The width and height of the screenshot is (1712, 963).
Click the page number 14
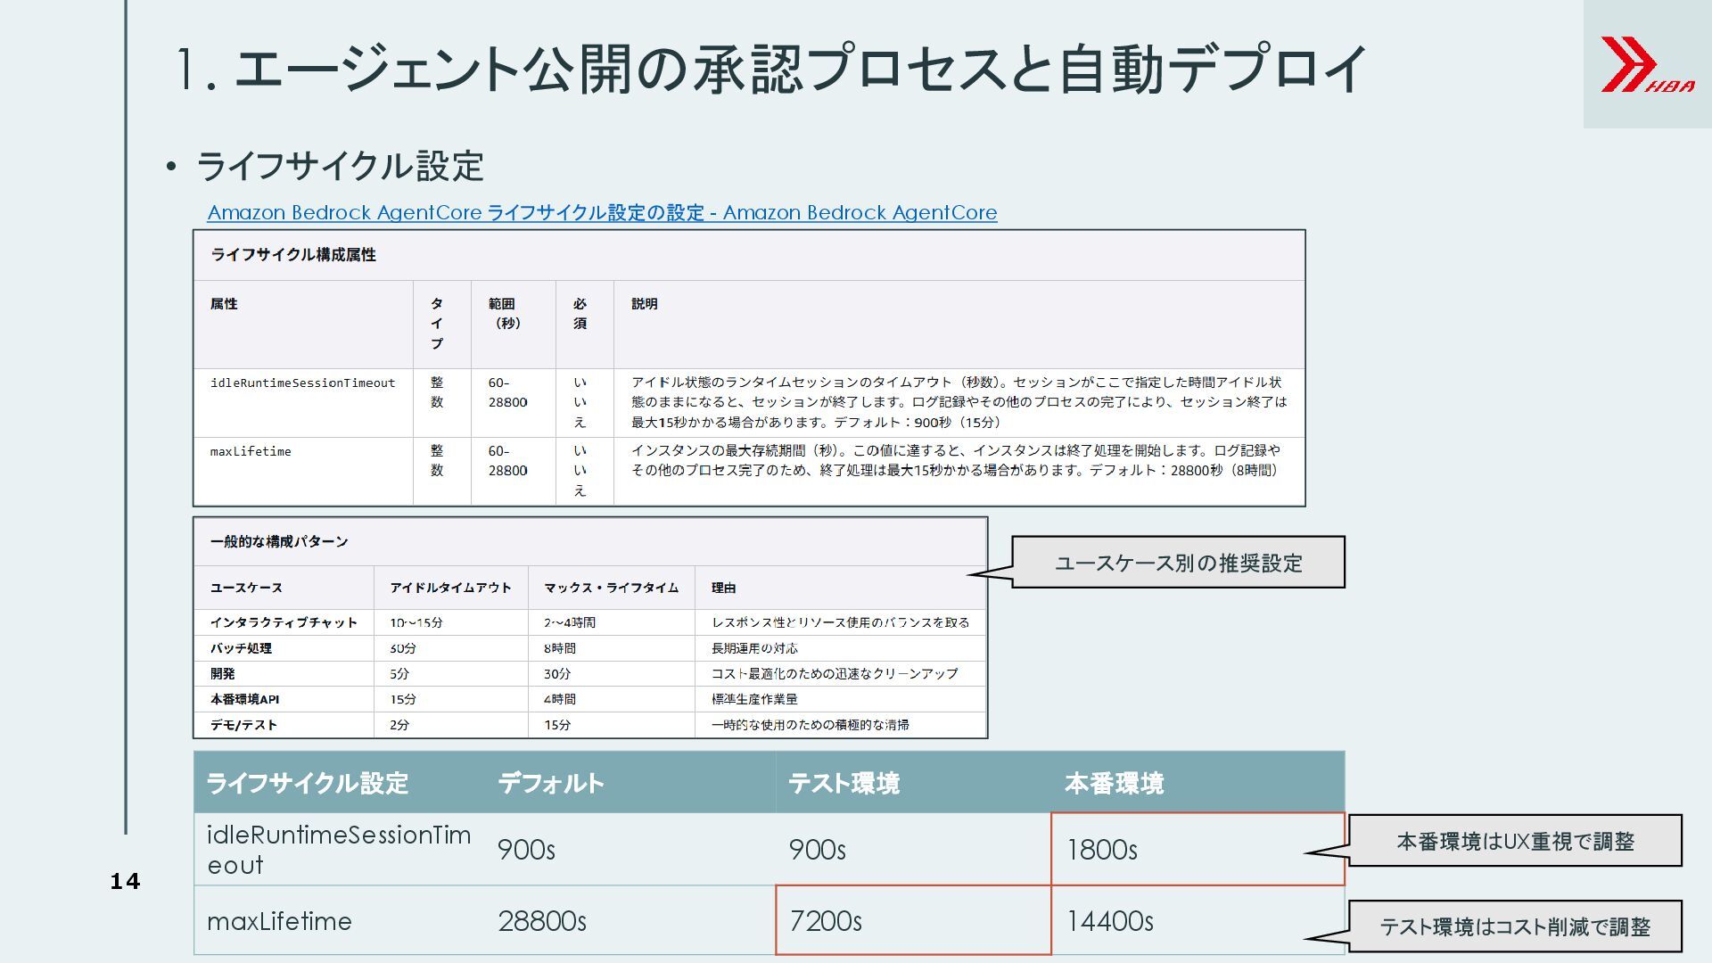[125, 882]
